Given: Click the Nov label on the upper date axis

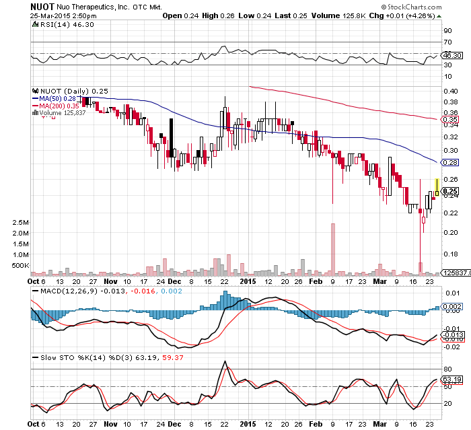Looking at the screenshot, I should 110,281.
